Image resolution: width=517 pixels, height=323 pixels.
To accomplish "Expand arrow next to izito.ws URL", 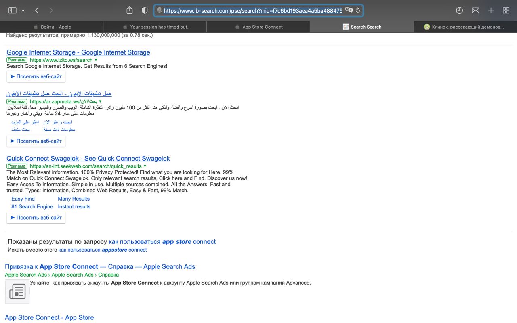I will click(x=96, y=60).
